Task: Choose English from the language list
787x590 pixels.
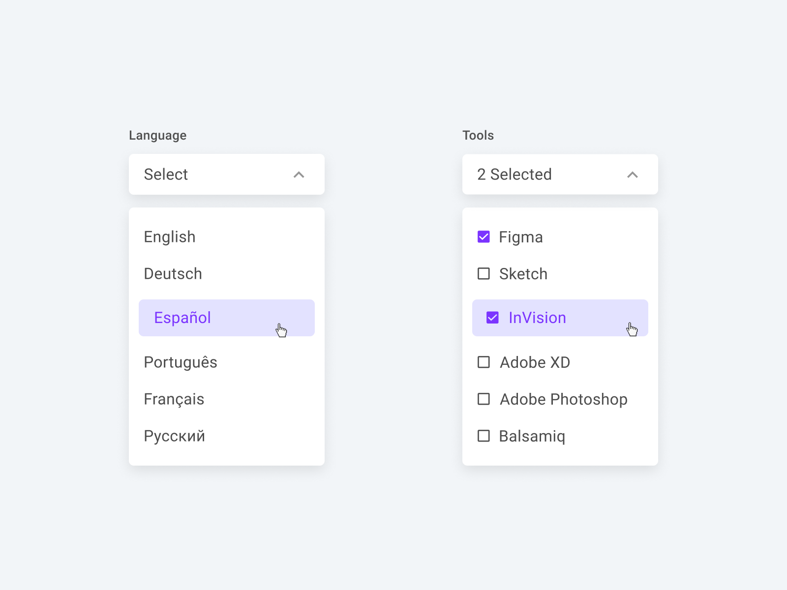Action: pyautogui.click(x=170, y=237)
